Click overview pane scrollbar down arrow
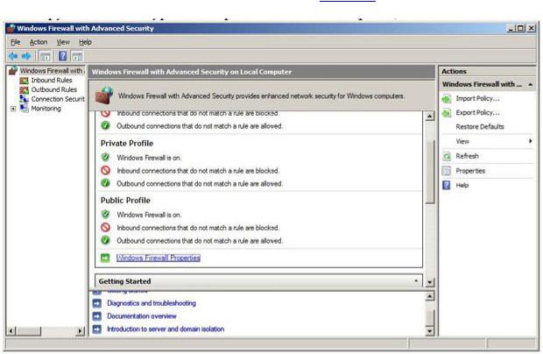This screenshot has height=354, width=543. pyautogui.click(x=429, y=283)
